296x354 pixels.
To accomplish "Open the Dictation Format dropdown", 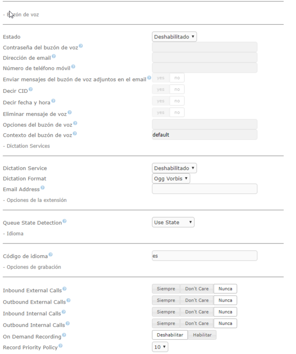I will pos(171,179).
